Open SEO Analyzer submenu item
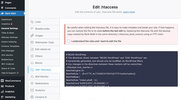This screenshot has width=181, height=100. [x=8, y=64]
